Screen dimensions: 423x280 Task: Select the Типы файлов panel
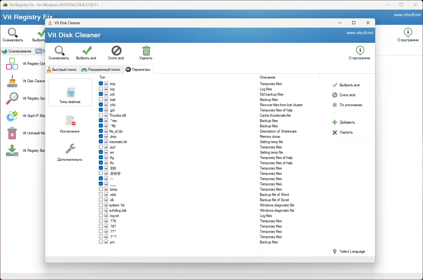[70, 92]
